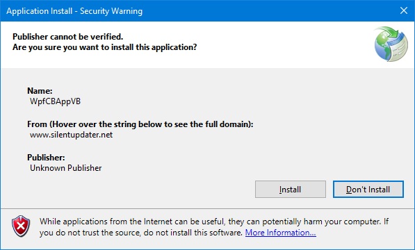Choose the Don't Install button
Image resolution: width=415 pixels, height=250 pixels.
pos(368,189)
